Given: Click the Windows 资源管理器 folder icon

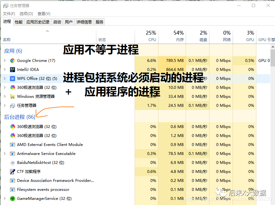Looking at the screenshot, I should (13, 97).
